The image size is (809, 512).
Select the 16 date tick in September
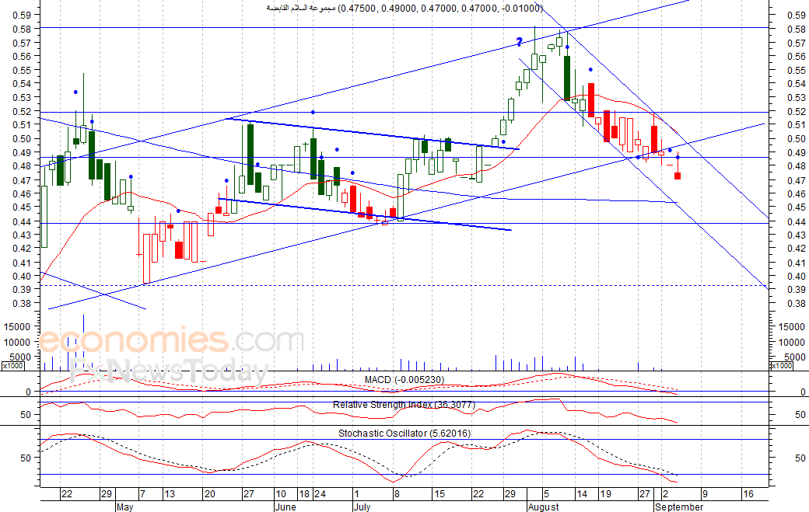coord(748,494)
